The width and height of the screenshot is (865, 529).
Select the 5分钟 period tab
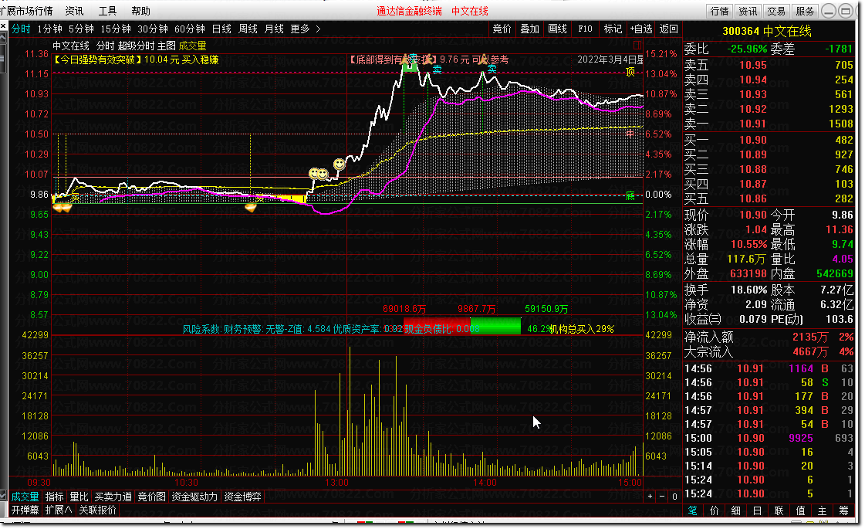point(81,29)
